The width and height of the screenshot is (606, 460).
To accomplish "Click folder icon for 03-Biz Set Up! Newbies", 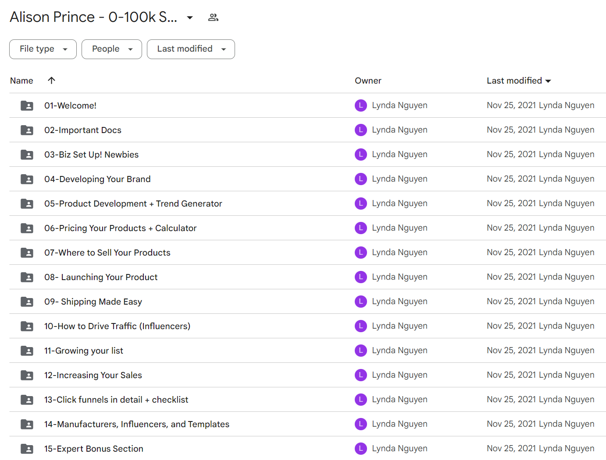I will click(27, 155).
